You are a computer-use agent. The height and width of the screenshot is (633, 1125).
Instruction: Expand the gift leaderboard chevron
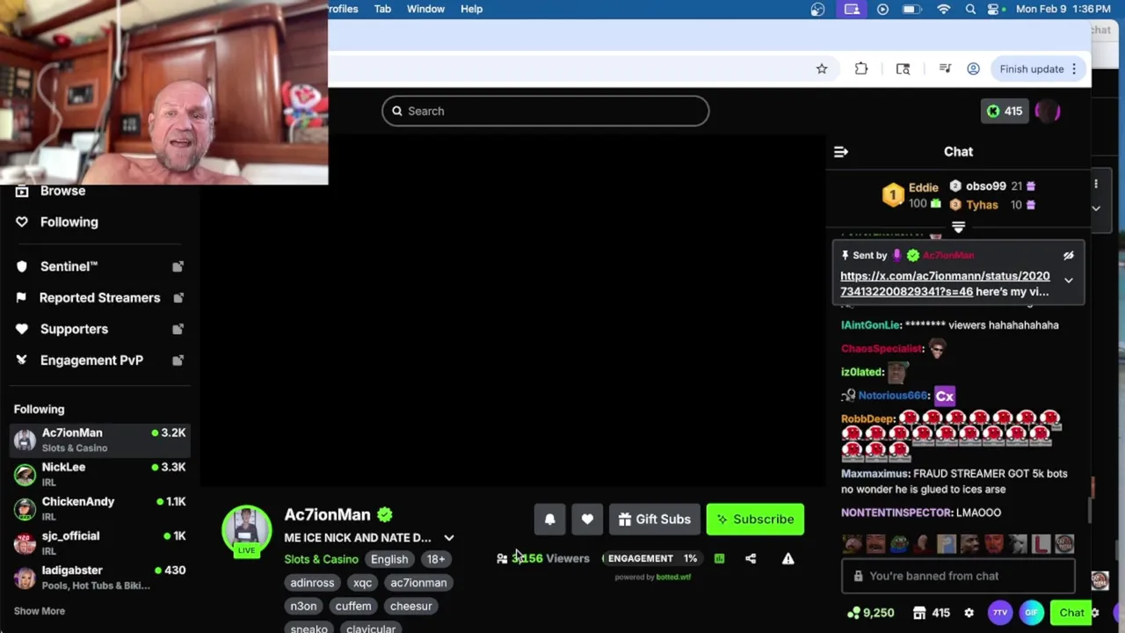coord(1096,208)
